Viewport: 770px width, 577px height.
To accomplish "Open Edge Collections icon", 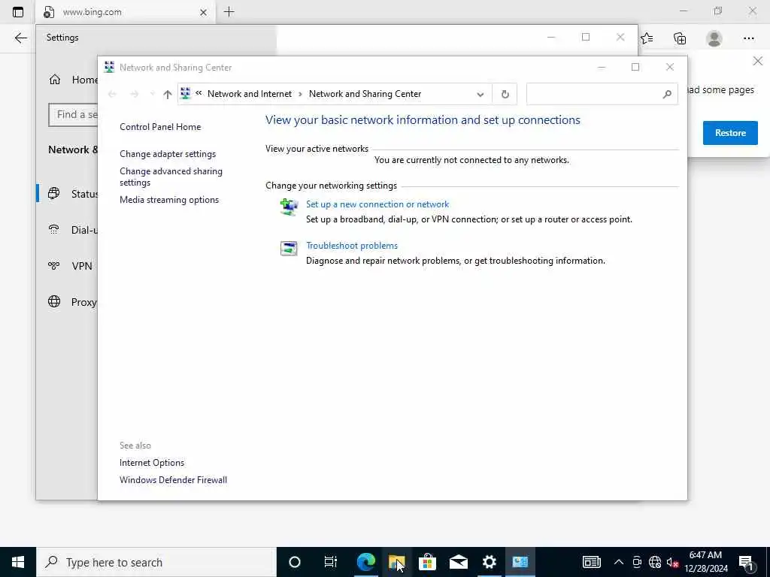I will (x=680, y=38).
